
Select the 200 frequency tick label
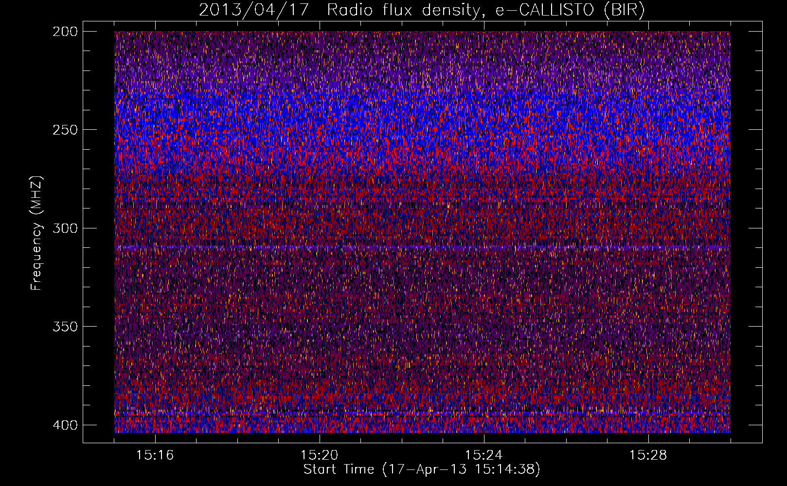coord(65,32)
